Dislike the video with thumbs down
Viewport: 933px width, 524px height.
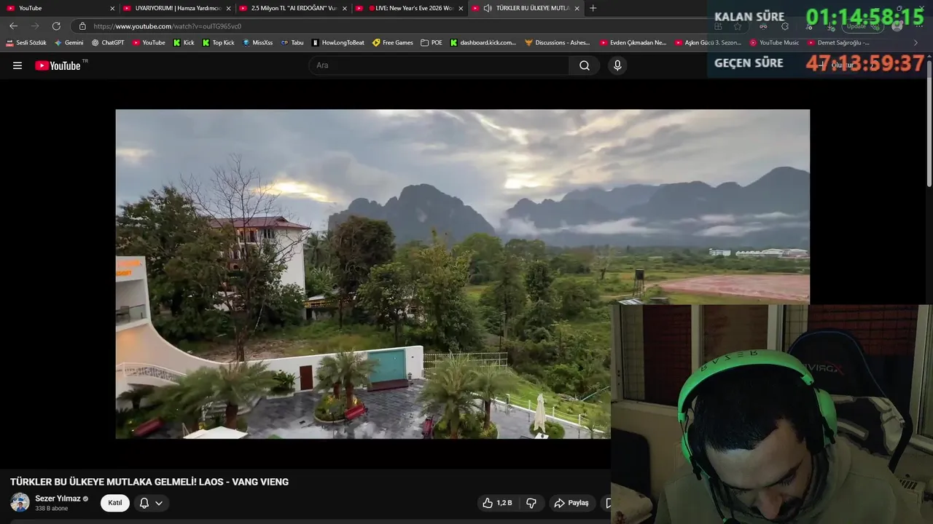pyautogui.click(x=531, y=503)
